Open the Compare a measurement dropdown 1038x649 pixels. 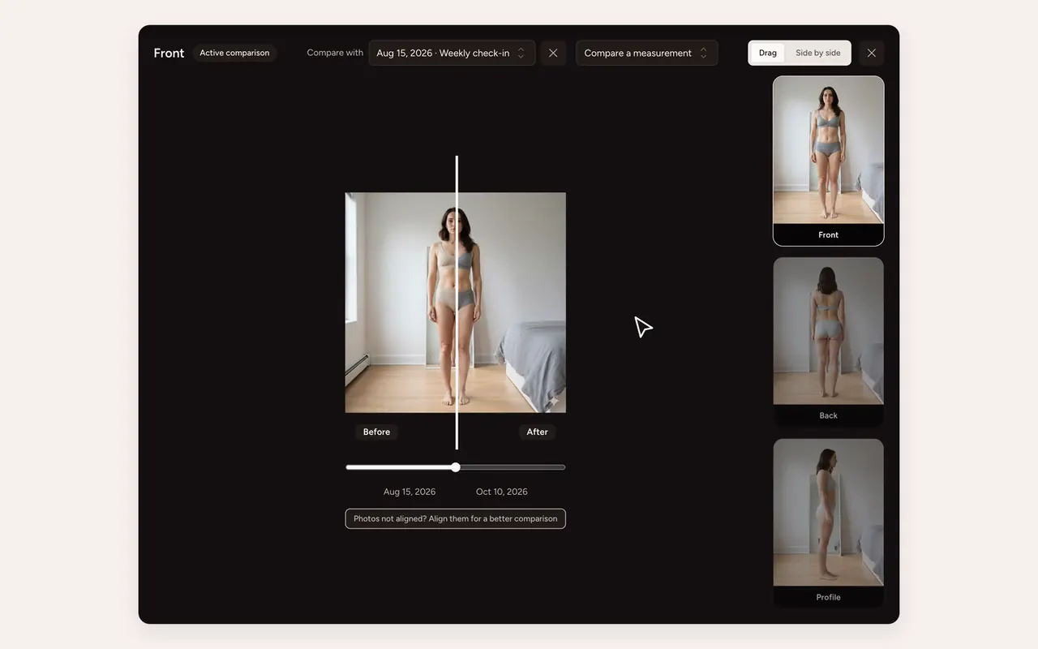646,53
